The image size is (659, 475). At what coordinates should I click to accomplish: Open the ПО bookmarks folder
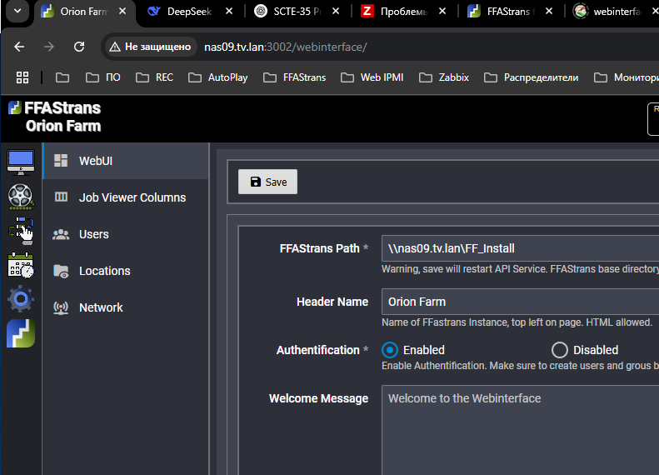pos(103,77)
